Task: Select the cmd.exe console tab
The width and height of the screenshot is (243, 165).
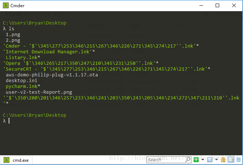Action: (x=17, y=160)
